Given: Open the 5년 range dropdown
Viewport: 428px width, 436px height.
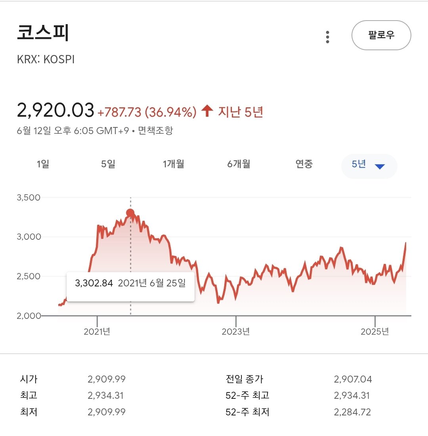Looking at the screenshot, I should coord(369,166).
